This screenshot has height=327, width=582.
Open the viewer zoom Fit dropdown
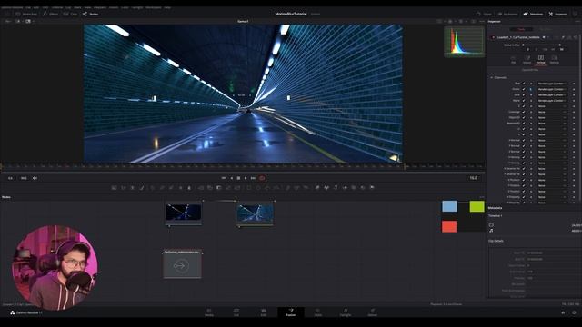[x=8, y=22]
